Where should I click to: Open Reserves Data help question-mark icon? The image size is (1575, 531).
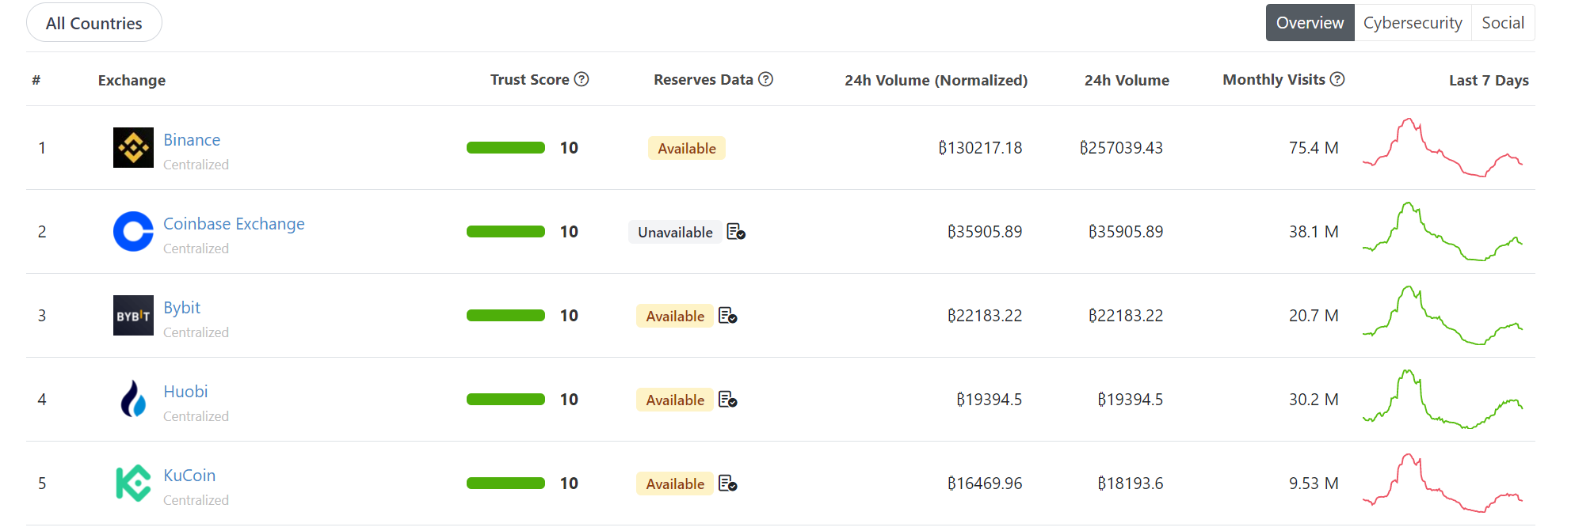point(765,79)
